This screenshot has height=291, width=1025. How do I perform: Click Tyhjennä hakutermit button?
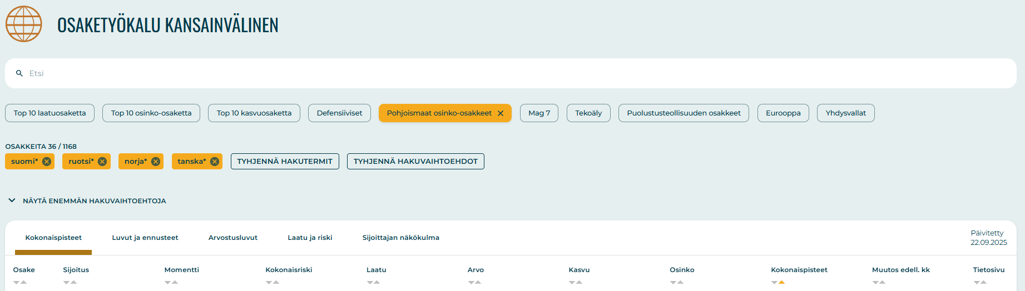pos(285,162)
